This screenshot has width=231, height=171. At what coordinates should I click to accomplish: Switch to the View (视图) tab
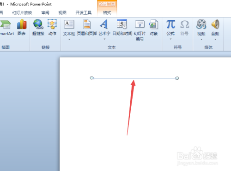[x=62, y=13]
